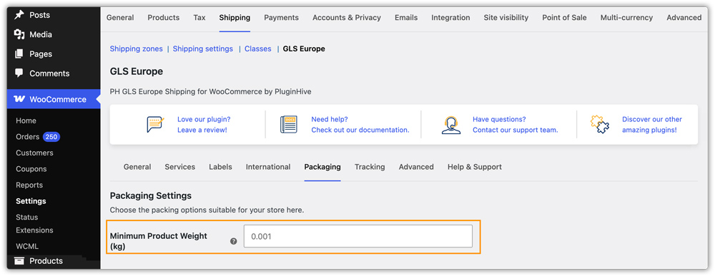Open the Labels sub-tab

pyautogui.click(x=221, y=167)
